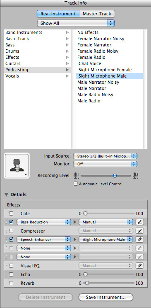Edit Speech Enhancer settings via pencil icon

139,240
